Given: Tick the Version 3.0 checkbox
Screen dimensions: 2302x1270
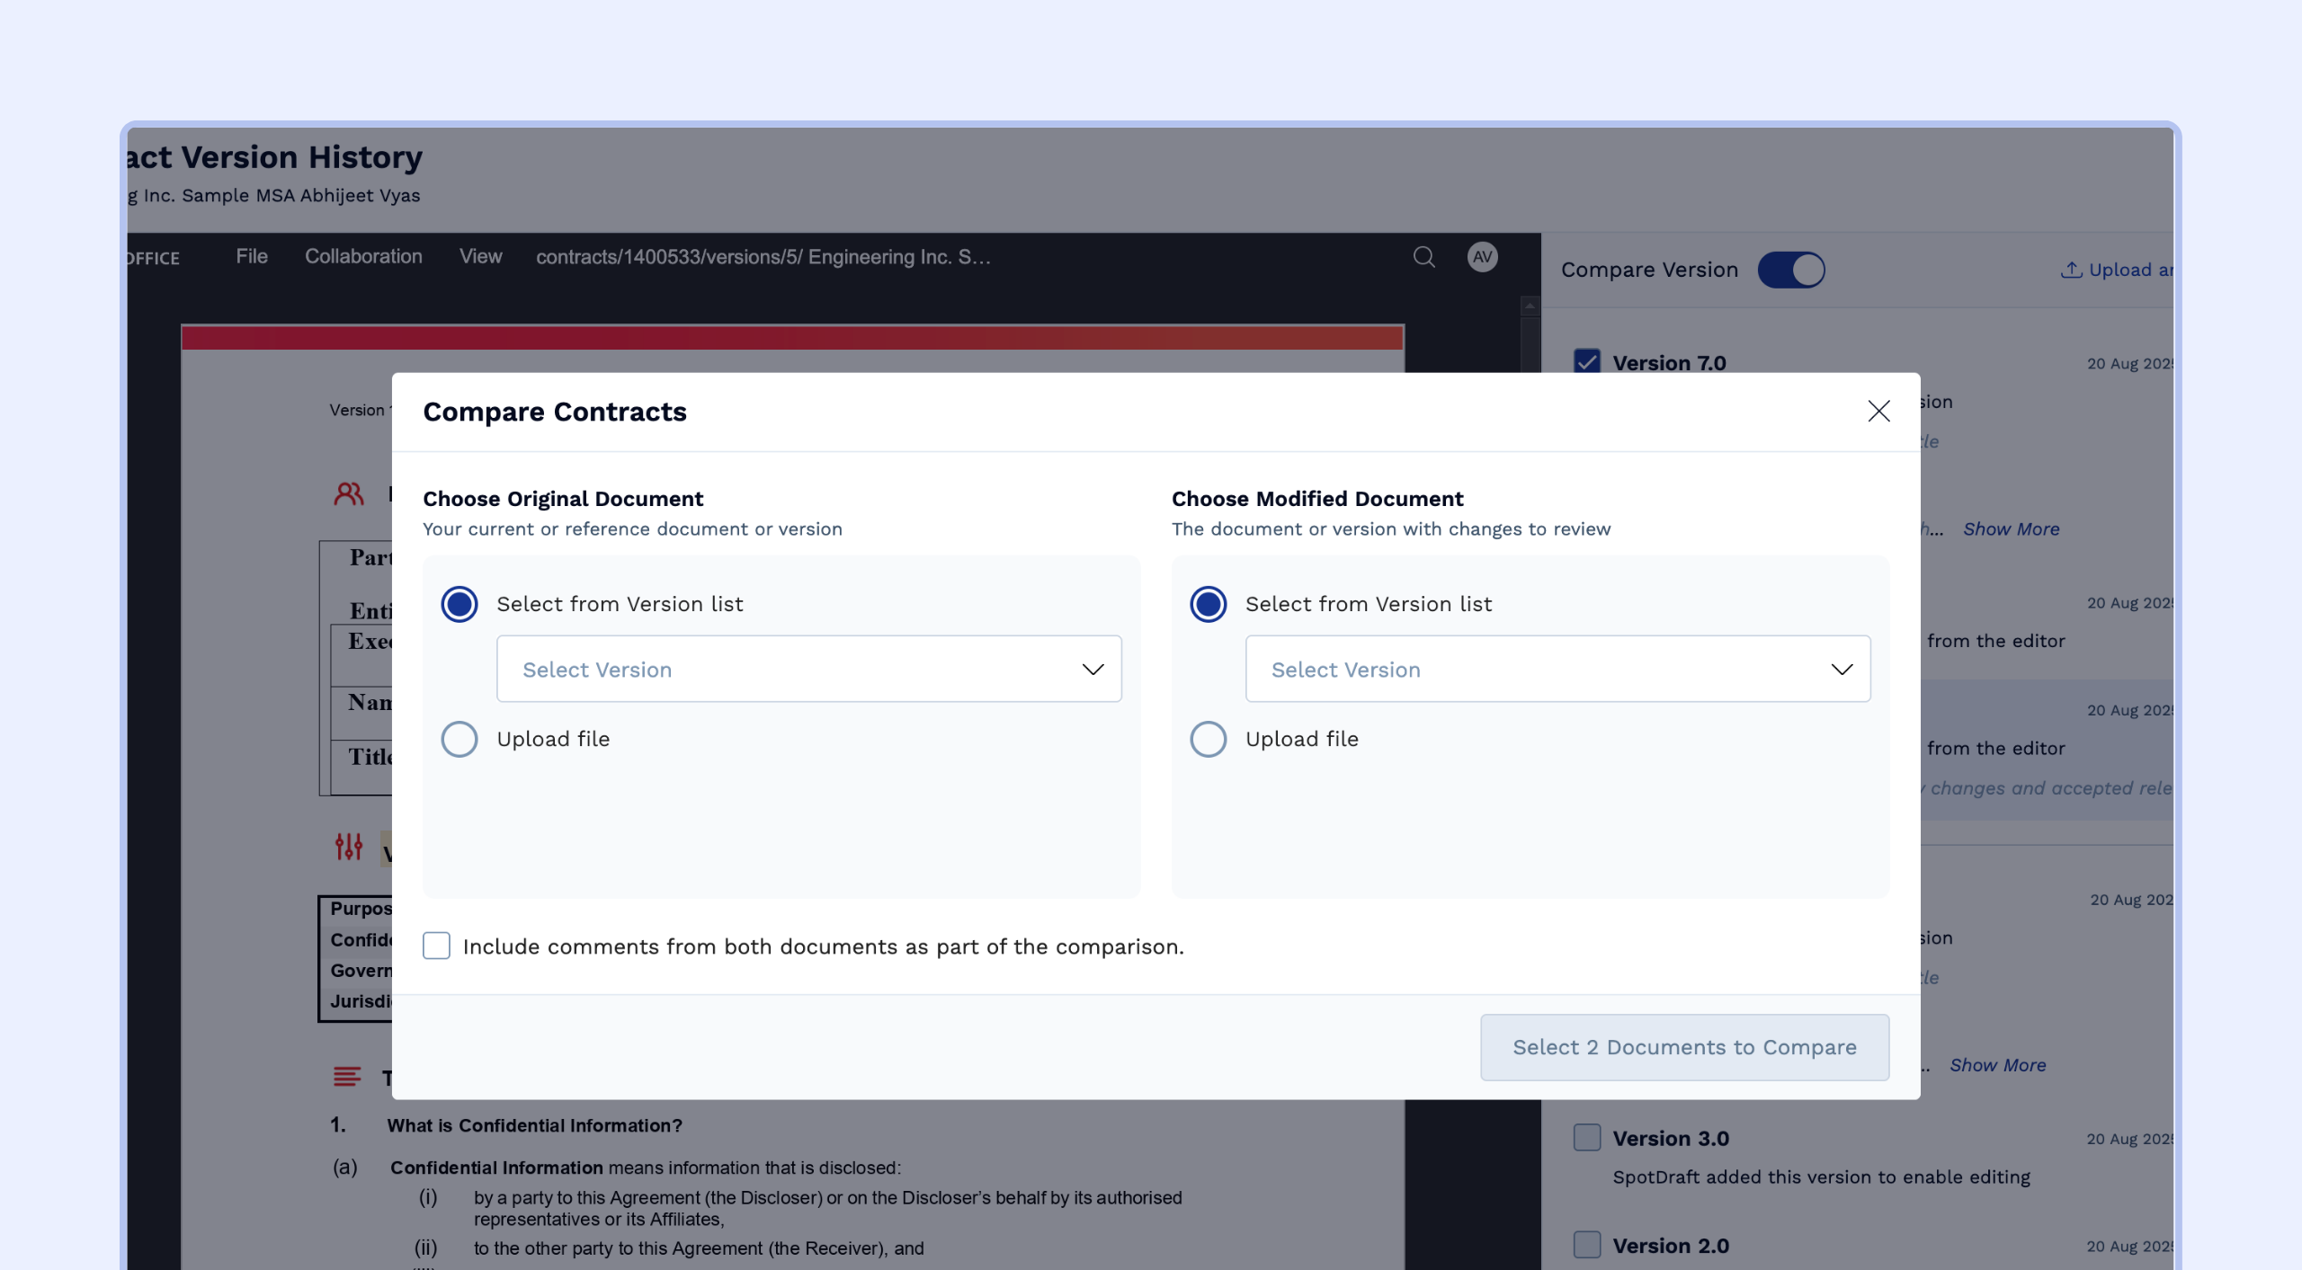Looking at the screenshot, I should coord(1587,1138).
